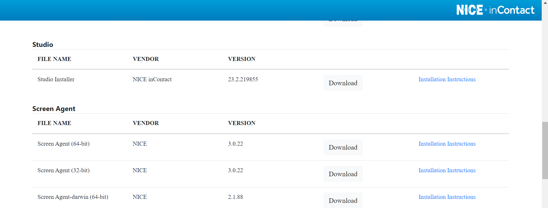Click the NICE inContact logo
The image size is (548, 208).
pyautogui.click(x=495, y=10)
